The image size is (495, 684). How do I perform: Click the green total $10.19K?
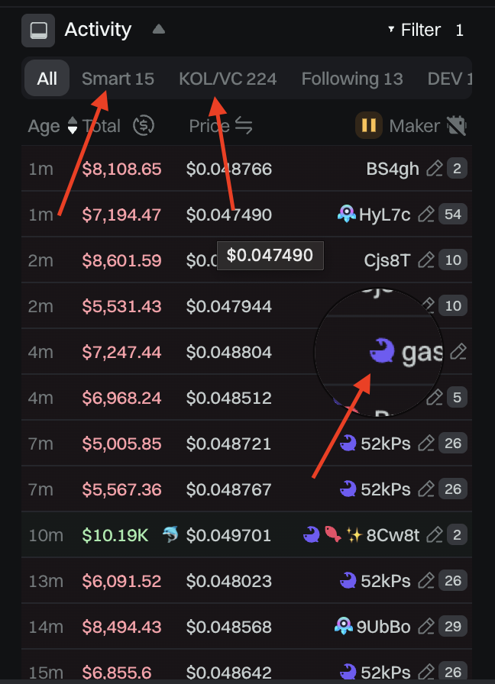point(115,535)
